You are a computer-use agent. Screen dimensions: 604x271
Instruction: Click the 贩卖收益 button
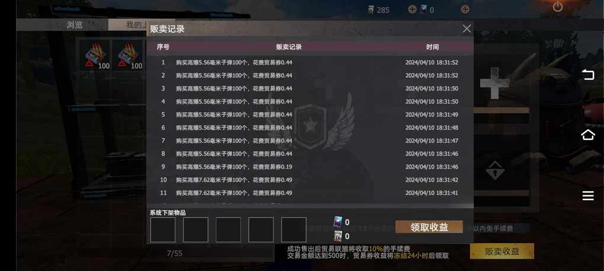502,251
